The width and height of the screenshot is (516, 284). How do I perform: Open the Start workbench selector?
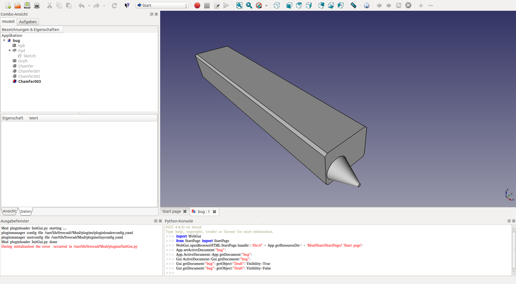162,5
